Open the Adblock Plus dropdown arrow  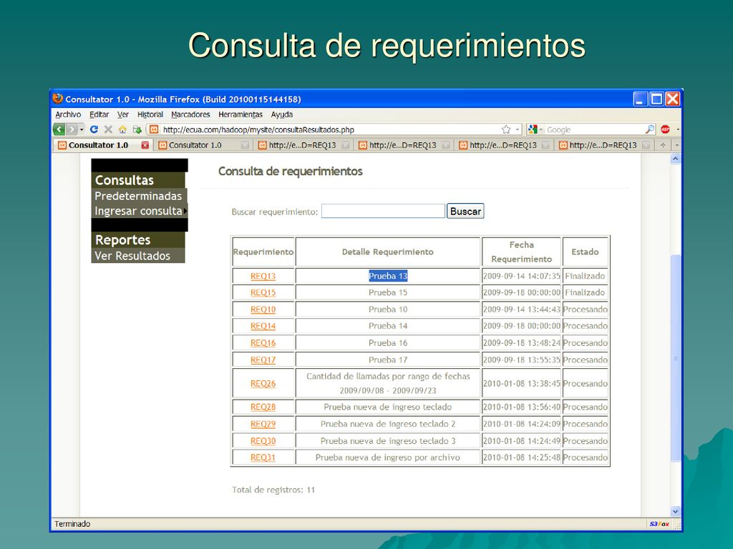coord(678,129)
